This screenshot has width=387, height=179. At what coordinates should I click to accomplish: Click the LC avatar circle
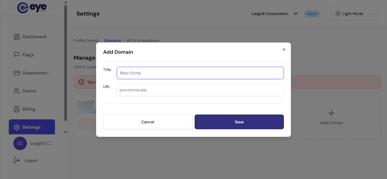click(x=20, y=143)
